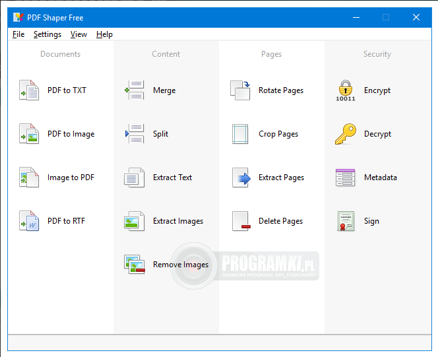Click the Pages column heading
The height and width of the screenshot is (357, 438).
point(272,54)
